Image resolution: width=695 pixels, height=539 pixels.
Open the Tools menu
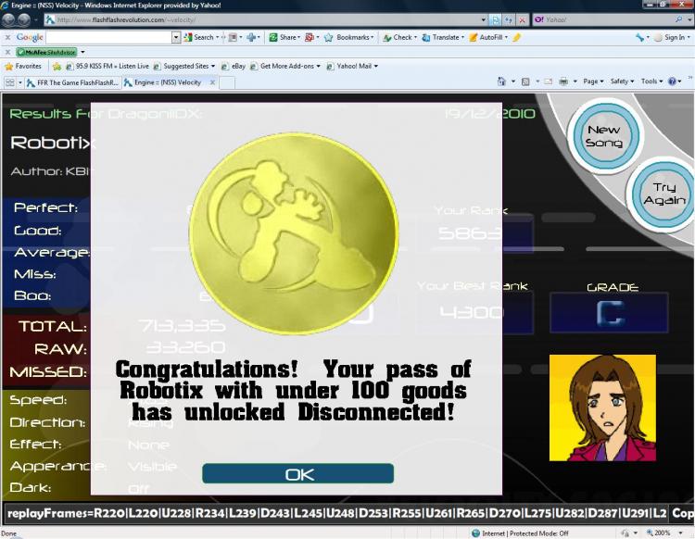pyautogui.click(x=651, y=81)
